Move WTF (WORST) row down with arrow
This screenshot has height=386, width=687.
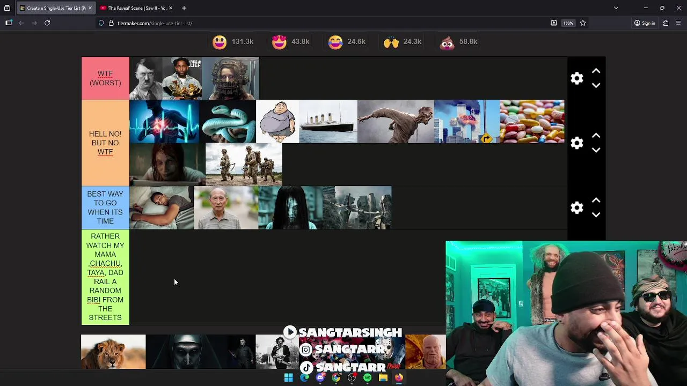596,85
